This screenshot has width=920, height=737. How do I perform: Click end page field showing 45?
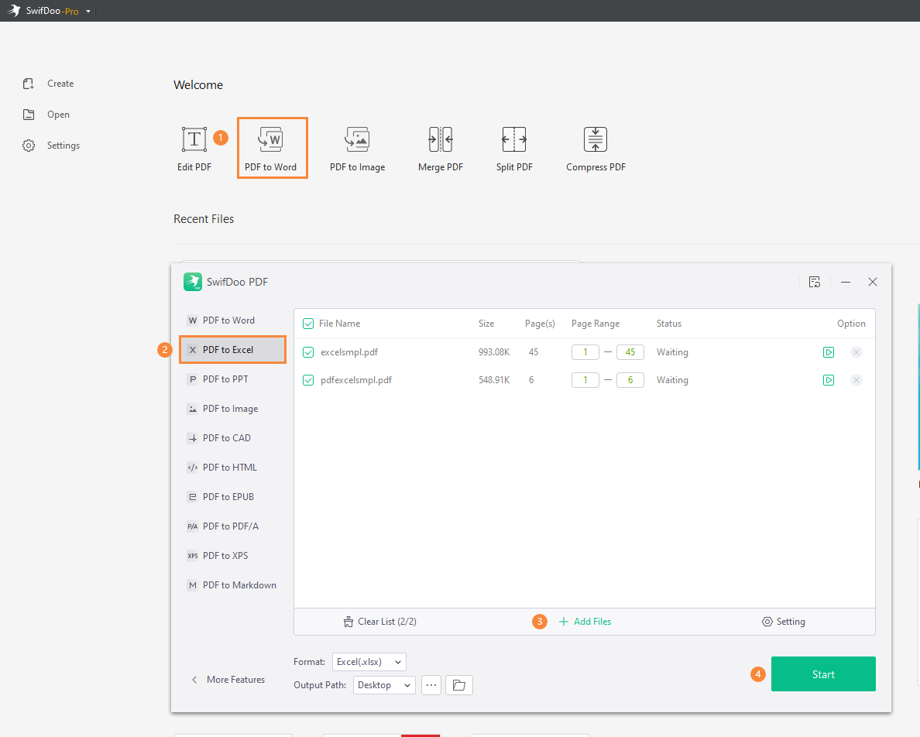630,352
